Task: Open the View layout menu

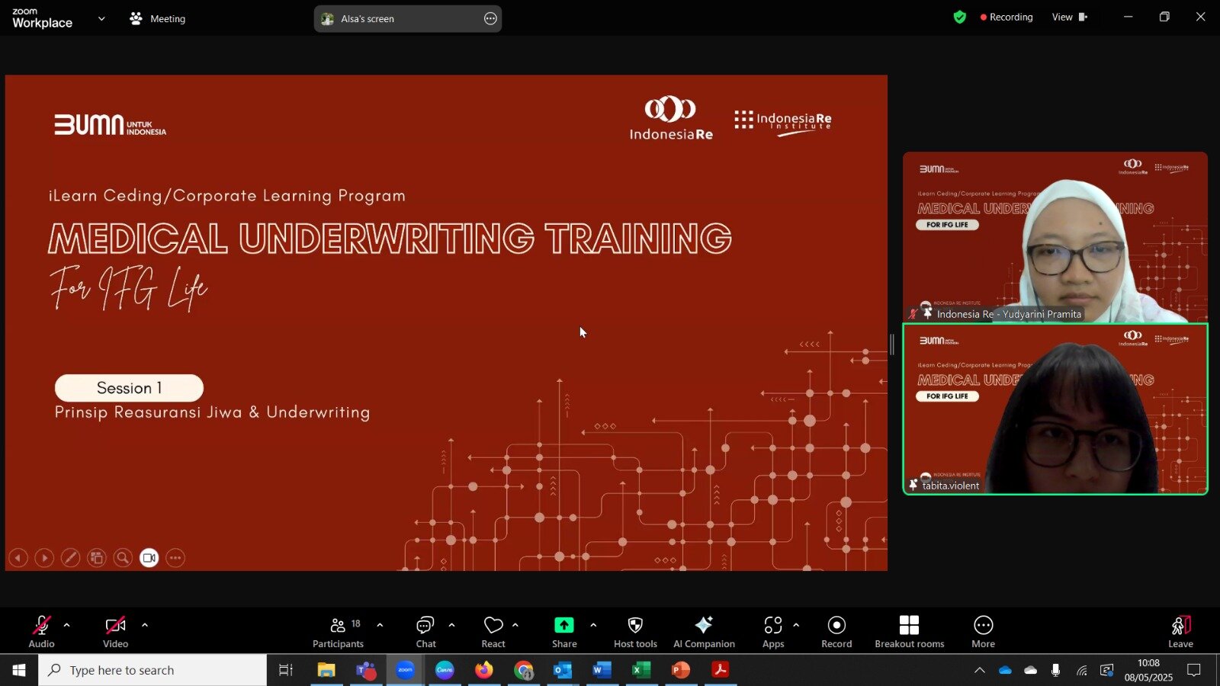Action: click(1069, 17)
